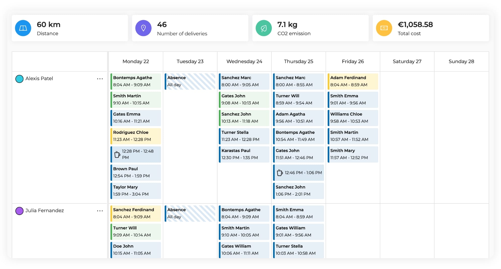The width and height of the screenshot is (501, 269).
Task: Open the options menu for Alexis Patel
Action: (x=100, y=79)
